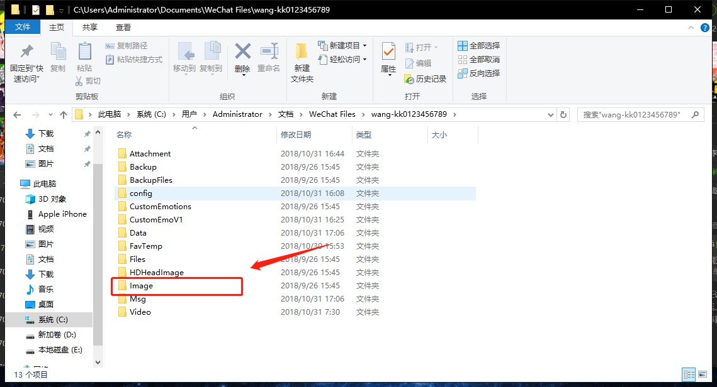Switch to the 查看 ribbon tab
Image resolution: width=717 pixels, height=387 pixels.
(x=123, y=27)
